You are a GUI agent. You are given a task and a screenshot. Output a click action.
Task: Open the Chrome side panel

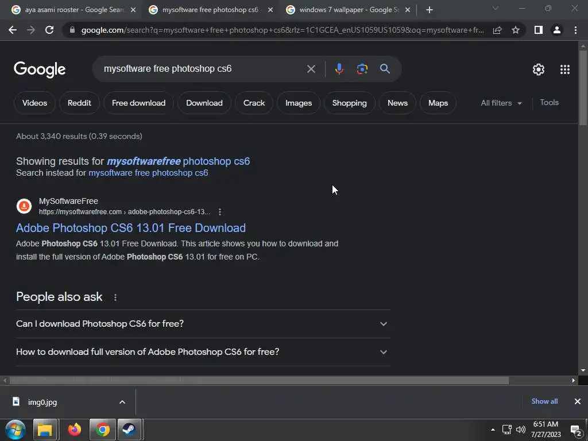(539, 30)
